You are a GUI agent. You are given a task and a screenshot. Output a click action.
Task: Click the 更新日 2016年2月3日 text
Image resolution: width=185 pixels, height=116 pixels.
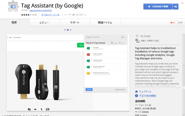pyautogui.click(x=145, y=109)
